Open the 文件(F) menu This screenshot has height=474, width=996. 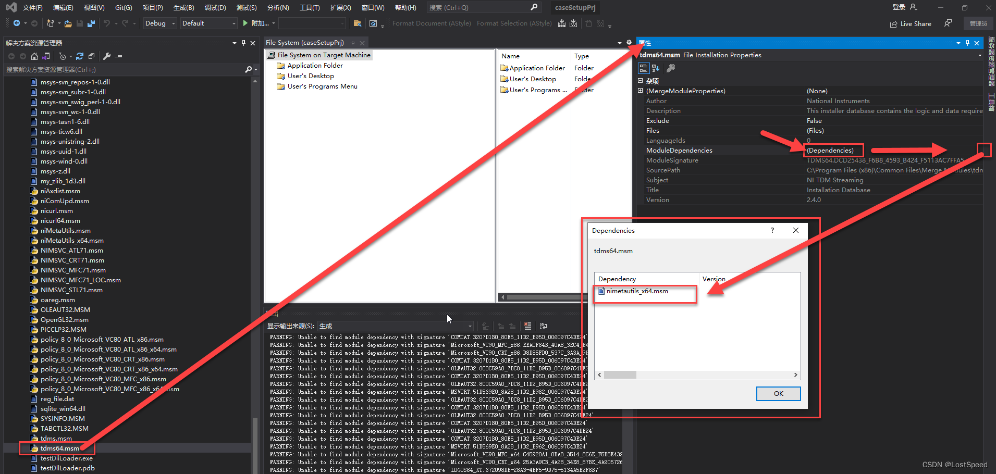pyautogui.click(x=32, y=7)
